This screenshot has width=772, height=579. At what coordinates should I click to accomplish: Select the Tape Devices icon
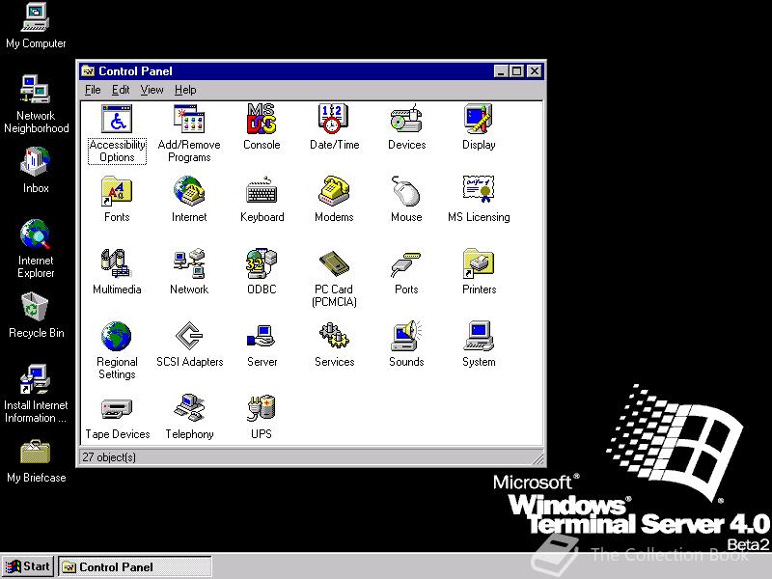point(117,408)
